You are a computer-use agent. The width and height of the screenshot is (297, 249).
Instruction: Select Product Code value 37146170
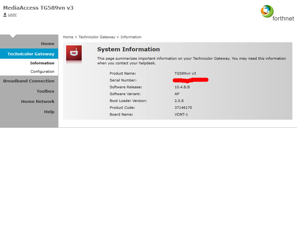[183, 108]
